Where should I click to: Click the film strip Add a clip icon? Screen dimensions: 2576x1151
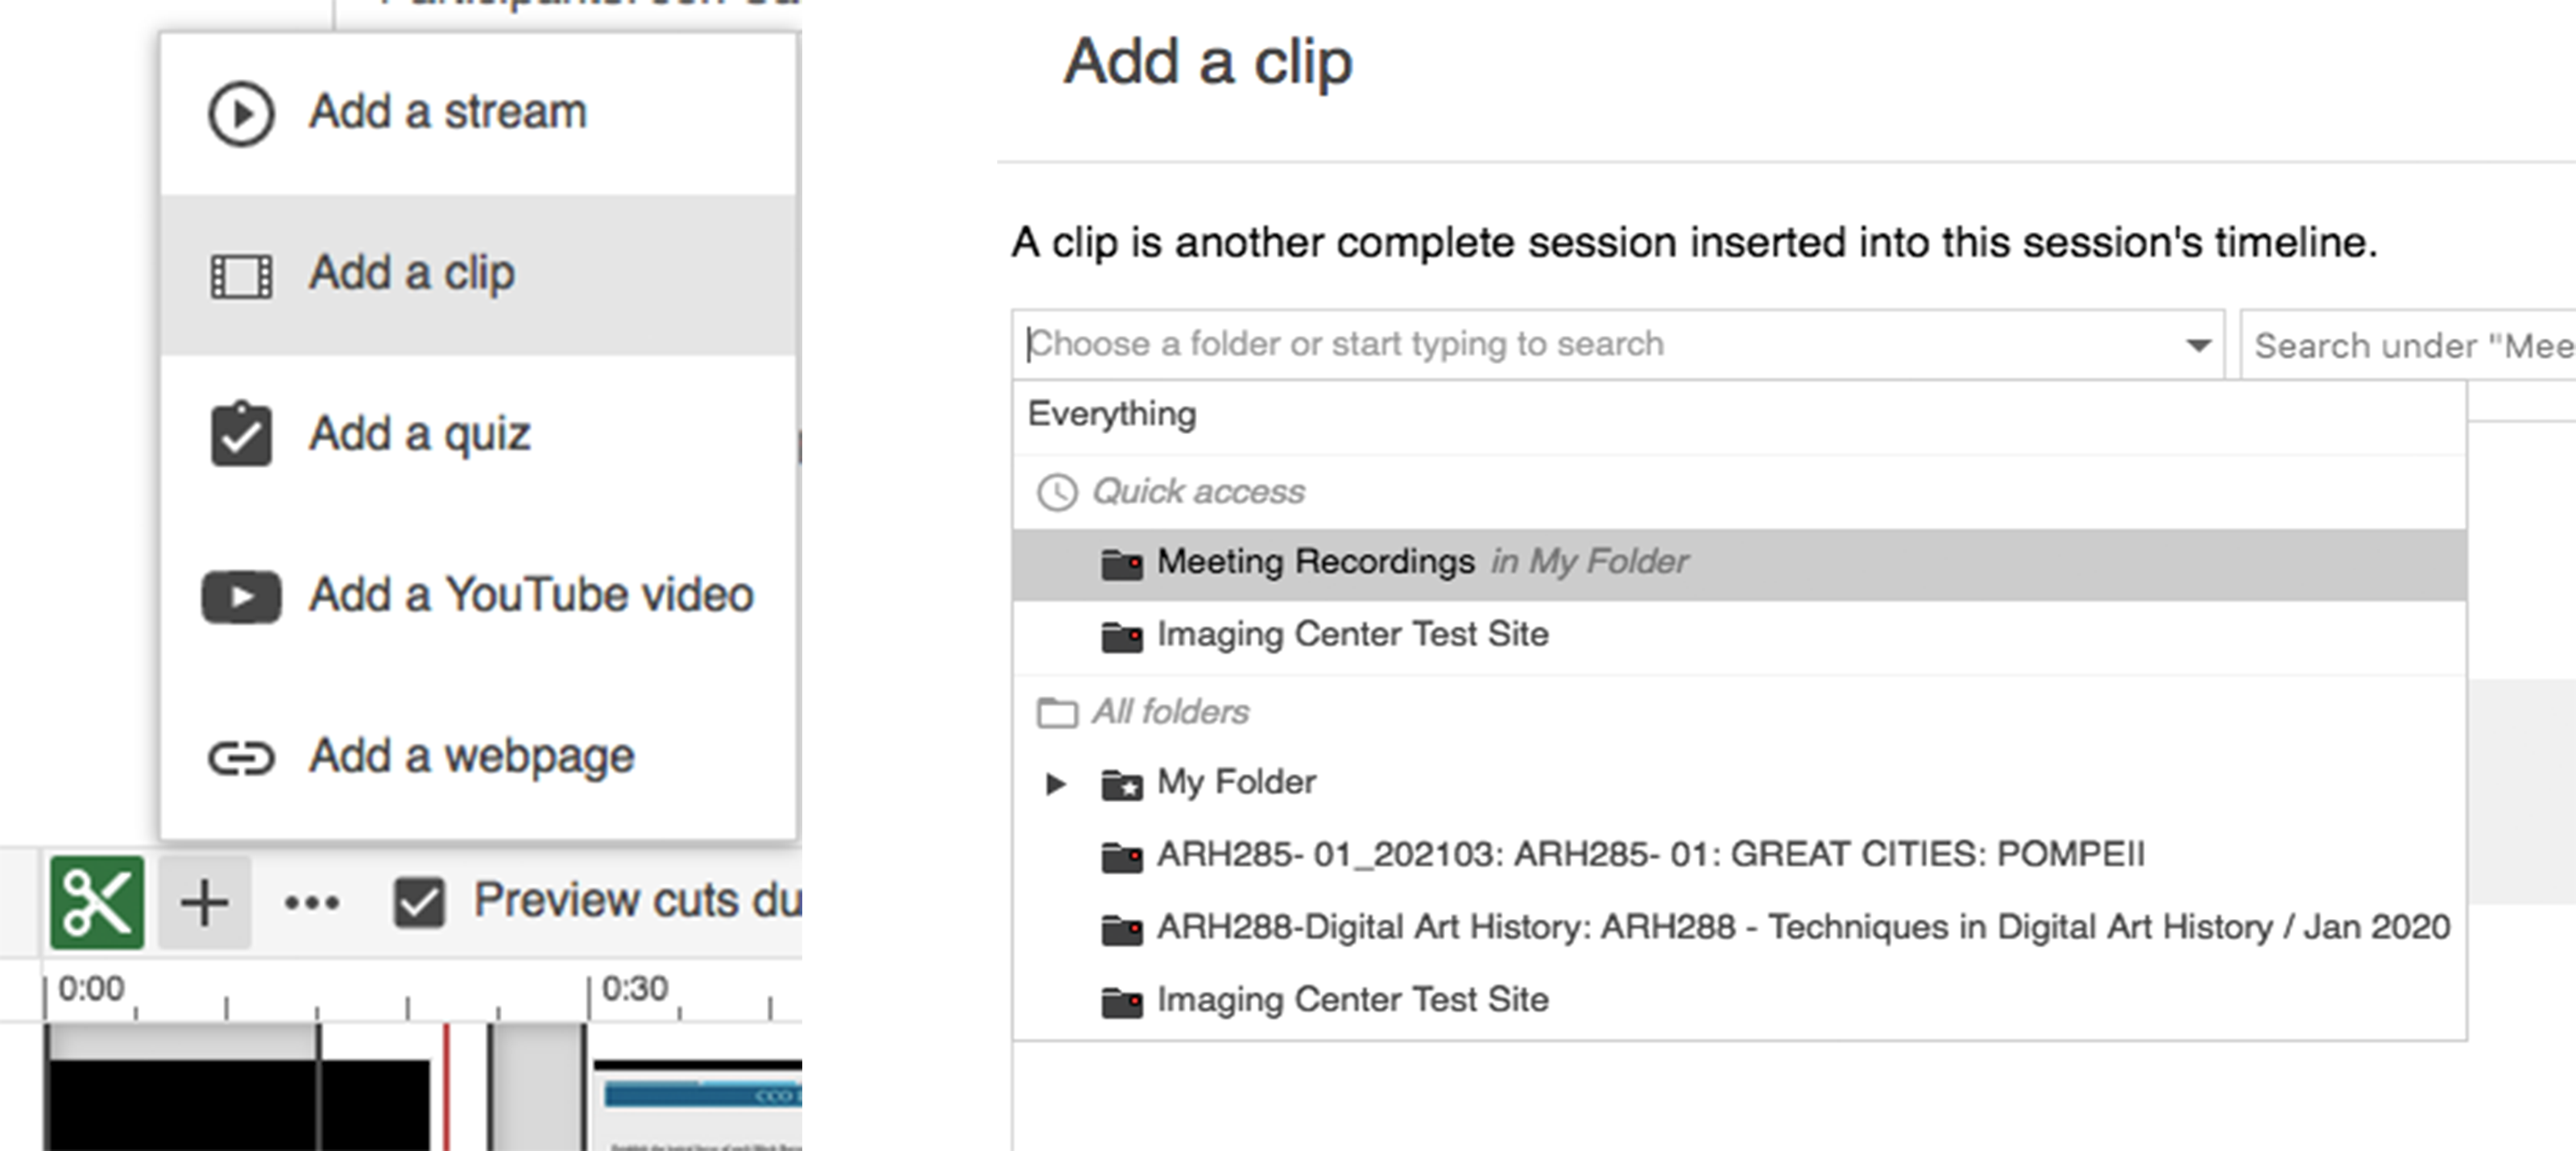coord(241,276)
